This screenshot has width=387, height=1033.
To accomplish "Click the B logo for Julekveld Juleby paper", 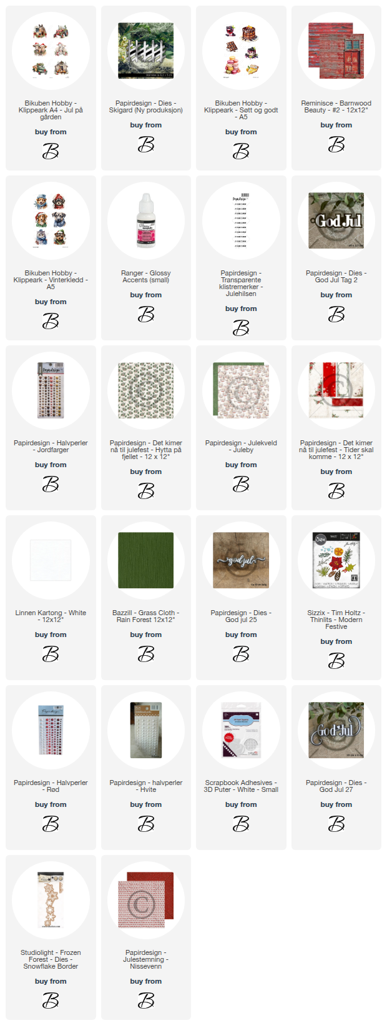I will point(241,484).
